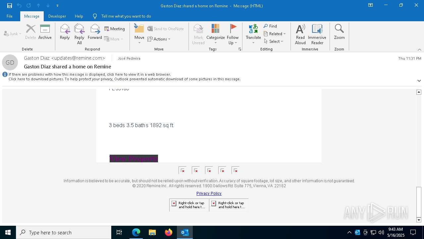Set a Follow Up flag

pos(233,35)
